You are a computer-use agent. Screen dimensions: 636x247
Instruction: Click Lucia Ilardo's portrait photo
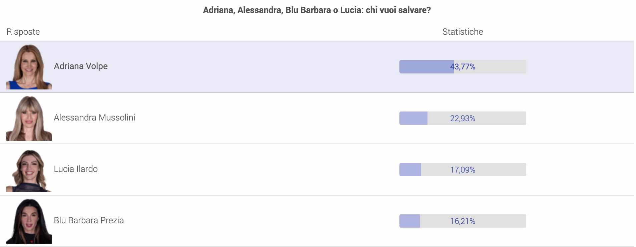pyautogui.click(x=29, y=170)
